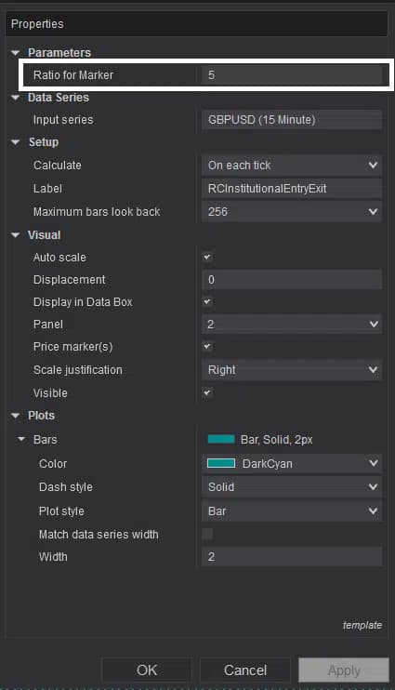Collapse the Bars plot sub-item
Image resolution: width=395 pixels, height=690 pixels.
coord(21,440)
